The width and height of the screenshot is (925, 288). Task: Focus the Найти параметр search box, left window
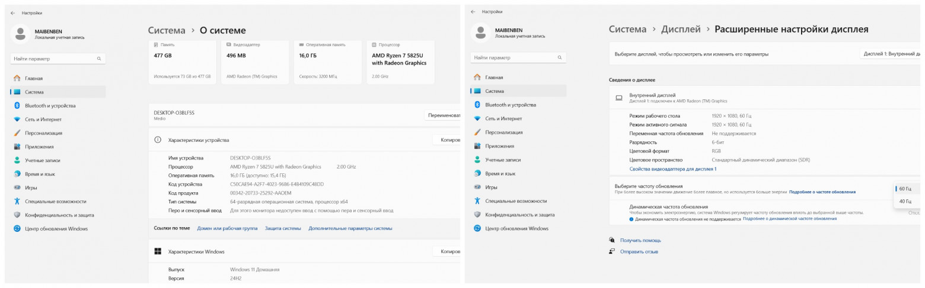pyautogui.click(x=58, y=59)
